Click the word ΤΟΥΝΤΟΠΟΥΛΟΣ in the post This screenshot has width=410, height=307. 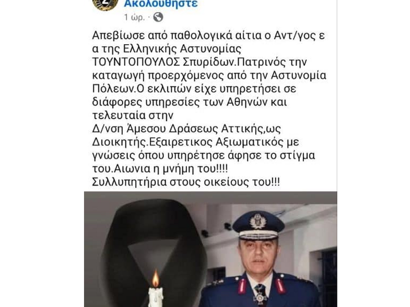[x=136, y=62]
